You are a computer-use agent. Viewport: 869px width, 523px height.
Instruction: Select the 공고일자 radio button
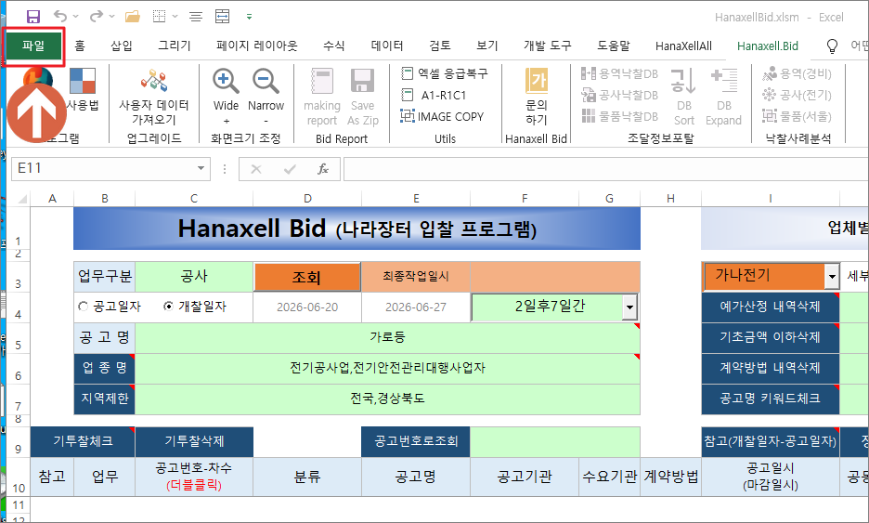pyautogui.click(x=84, y=307)
